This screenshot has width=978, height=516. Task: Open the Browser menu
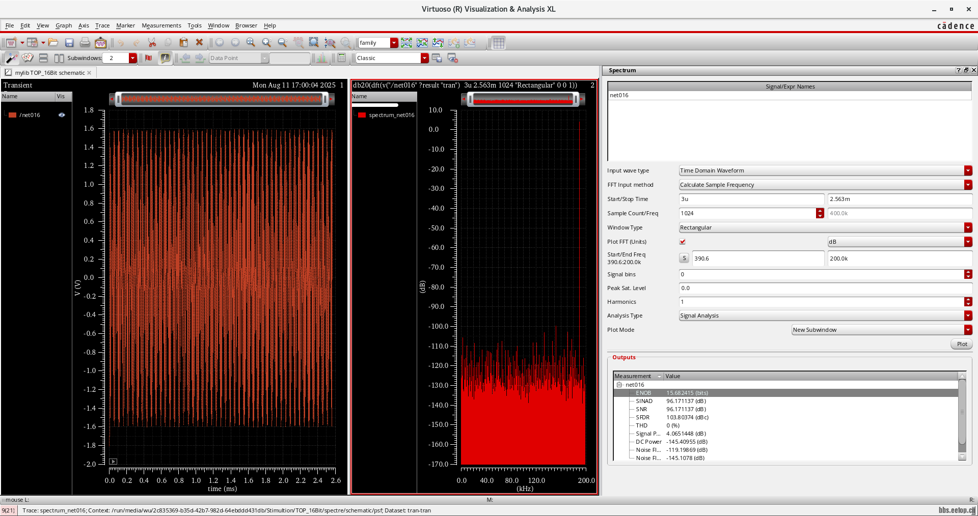(246, 25)
